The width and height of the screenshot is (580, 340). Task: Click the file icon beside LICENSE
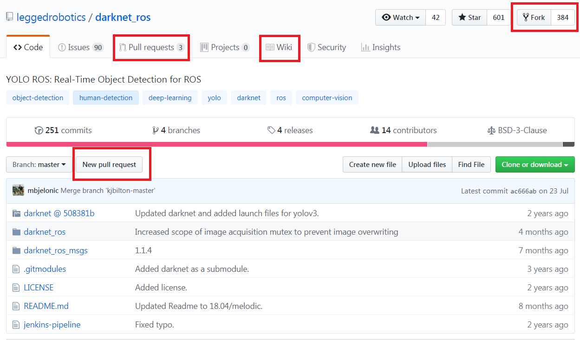coord(16,288)
